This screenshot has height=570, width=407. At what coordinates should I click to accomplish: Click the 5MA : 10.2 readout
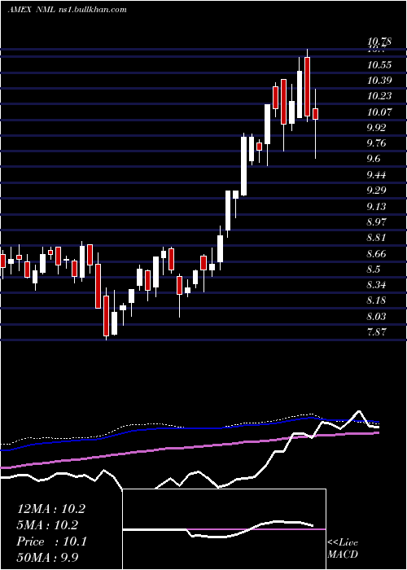pyautogui.click(x=47, y=525)
